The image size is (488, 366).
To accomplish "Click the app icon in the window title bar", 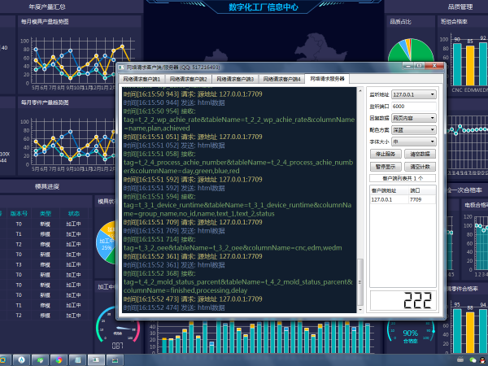I will click(122, 67).
